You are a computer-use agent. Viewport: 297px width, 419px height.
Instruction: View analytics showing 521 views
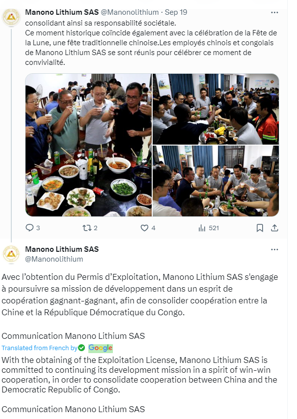[x=202, y=228]
